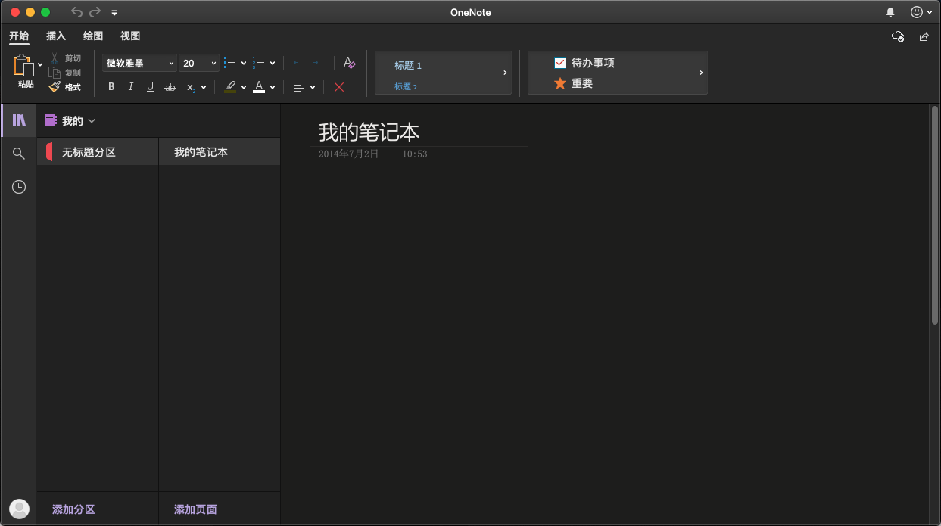Open the 视图 tab

[x=130, y=36]
